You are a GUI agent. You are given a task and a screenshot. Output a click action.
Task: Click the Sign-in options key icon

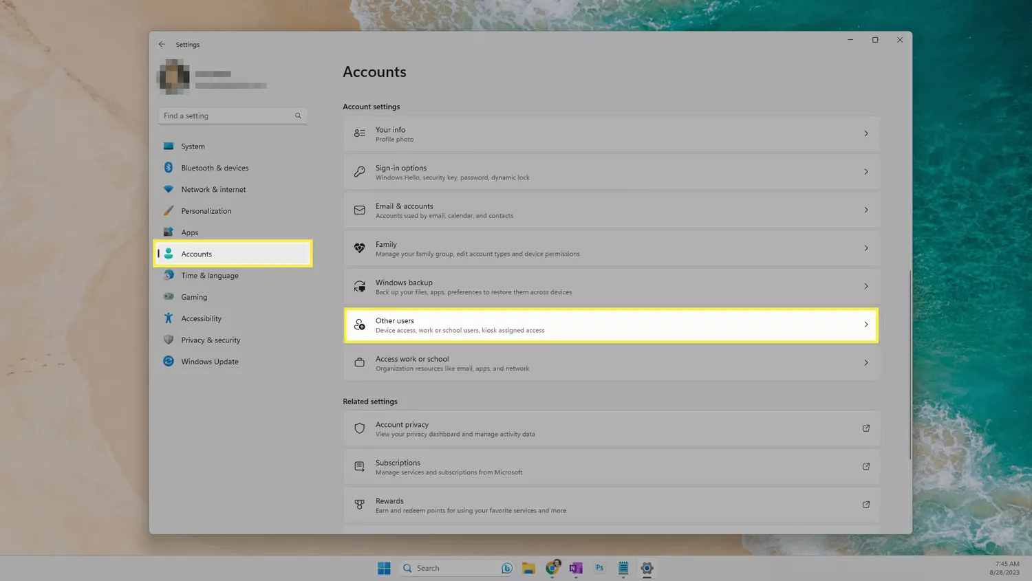[x=359, y=172]
